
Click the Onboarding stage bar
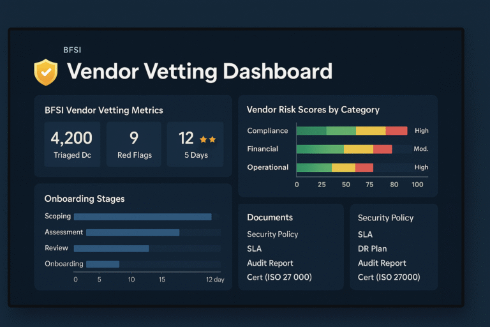click(103, 264)
